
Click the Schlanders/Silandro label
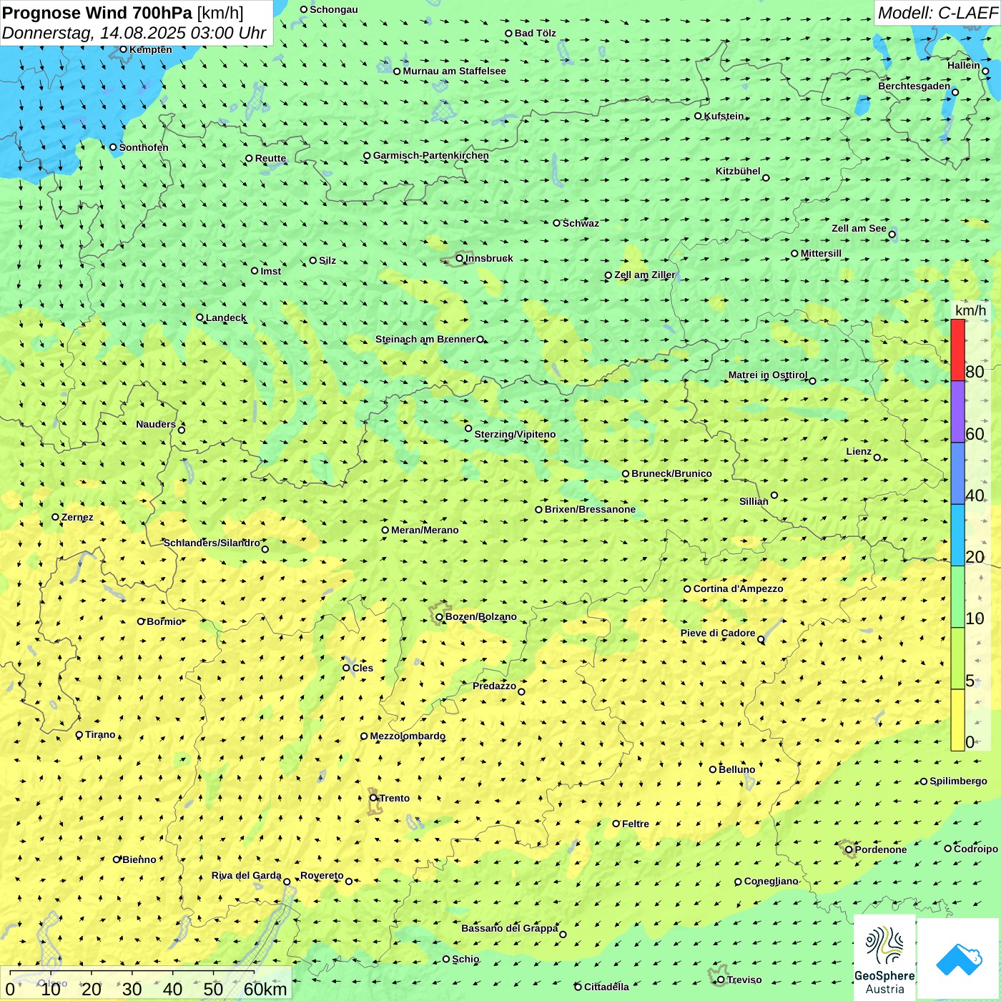[x=212, y=543]
